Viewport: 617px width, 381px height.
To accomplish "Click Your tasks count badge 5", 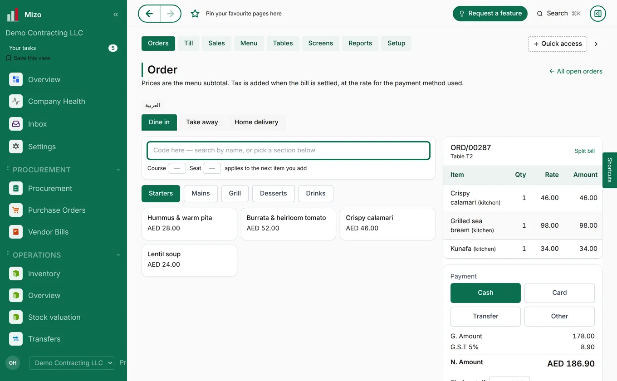I will click(113, 48).
